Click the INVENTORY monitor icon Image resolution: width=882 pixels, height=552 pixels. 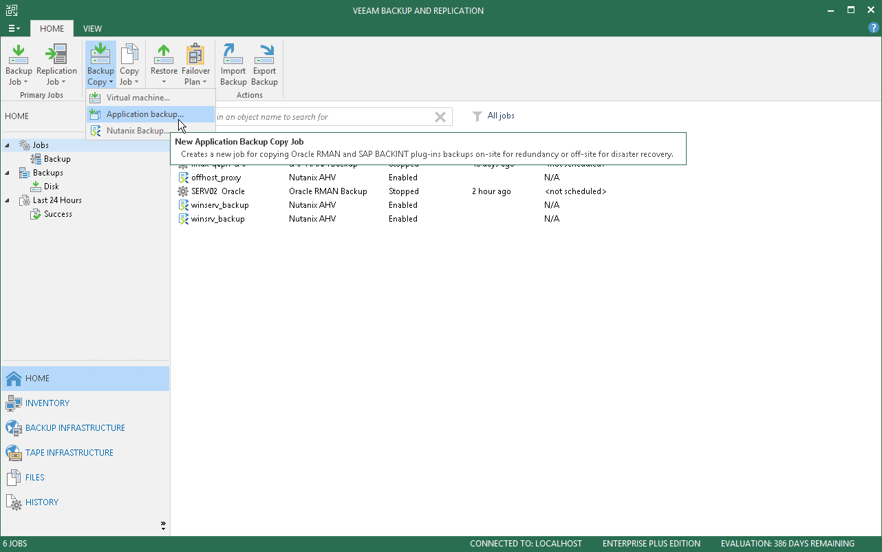[14, 403]
